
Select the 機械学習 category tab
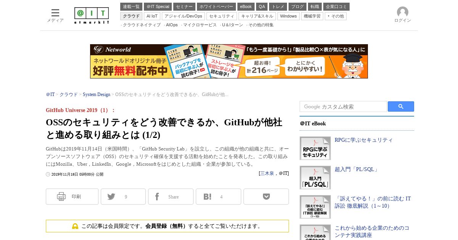click(x=312, y=16)
